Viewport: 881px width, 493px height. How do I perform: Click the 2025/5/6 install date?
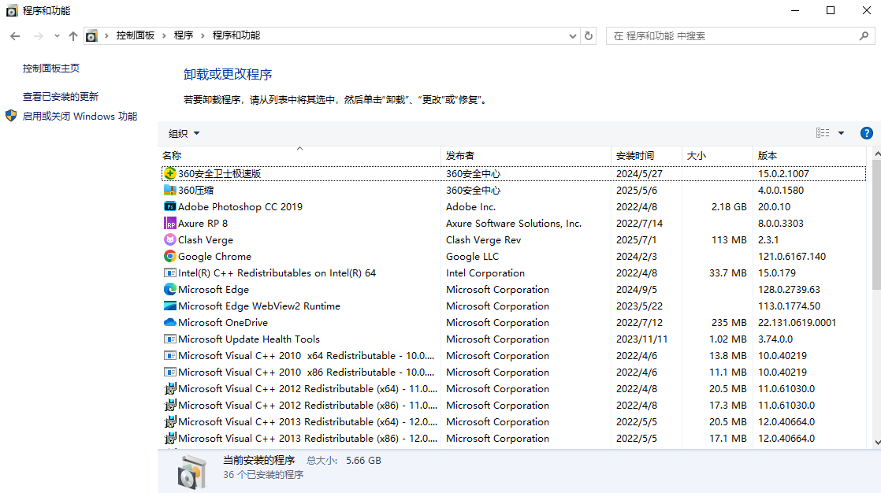tap(637, 191)
